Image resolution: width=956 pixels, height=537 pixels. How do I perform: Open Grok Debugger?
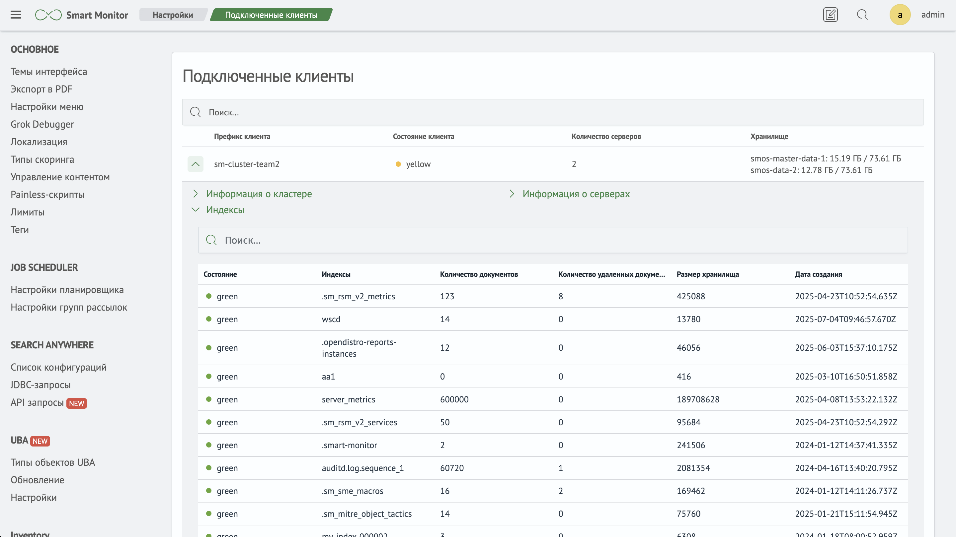pos(42,124)
